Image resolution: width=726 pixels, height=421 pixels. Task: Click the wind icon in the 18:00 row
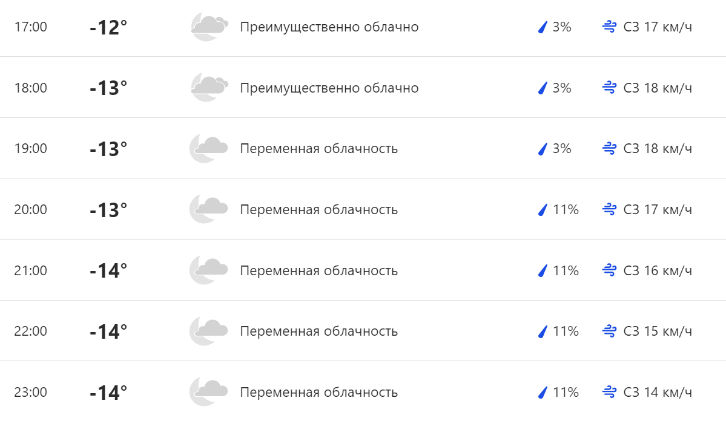point(609,88)
